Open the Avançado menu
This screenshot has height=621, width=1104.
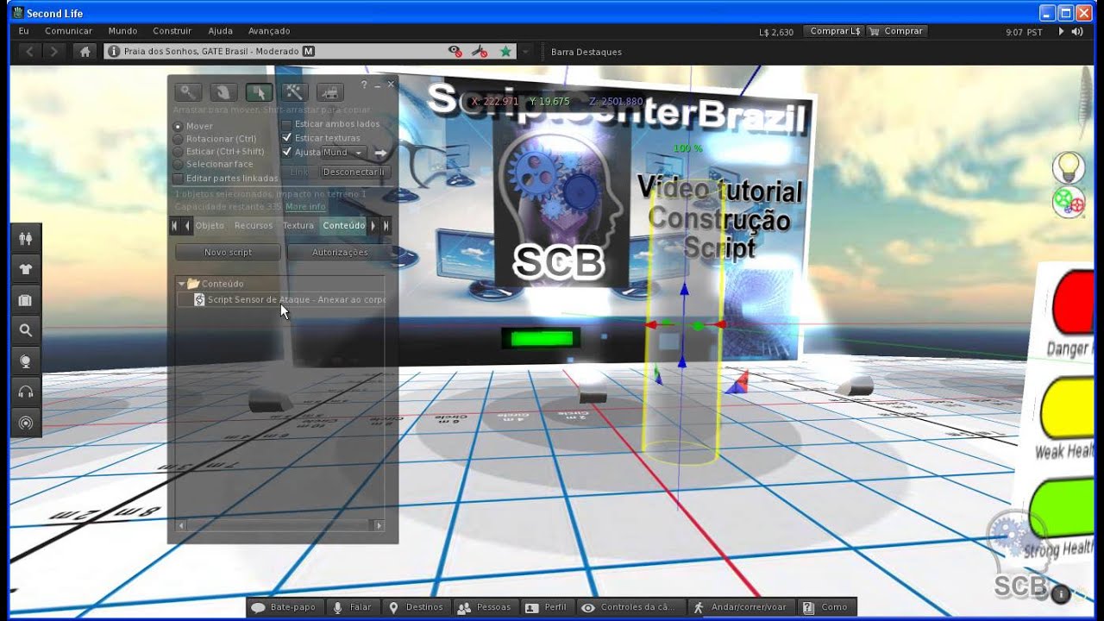pos(269,31)
